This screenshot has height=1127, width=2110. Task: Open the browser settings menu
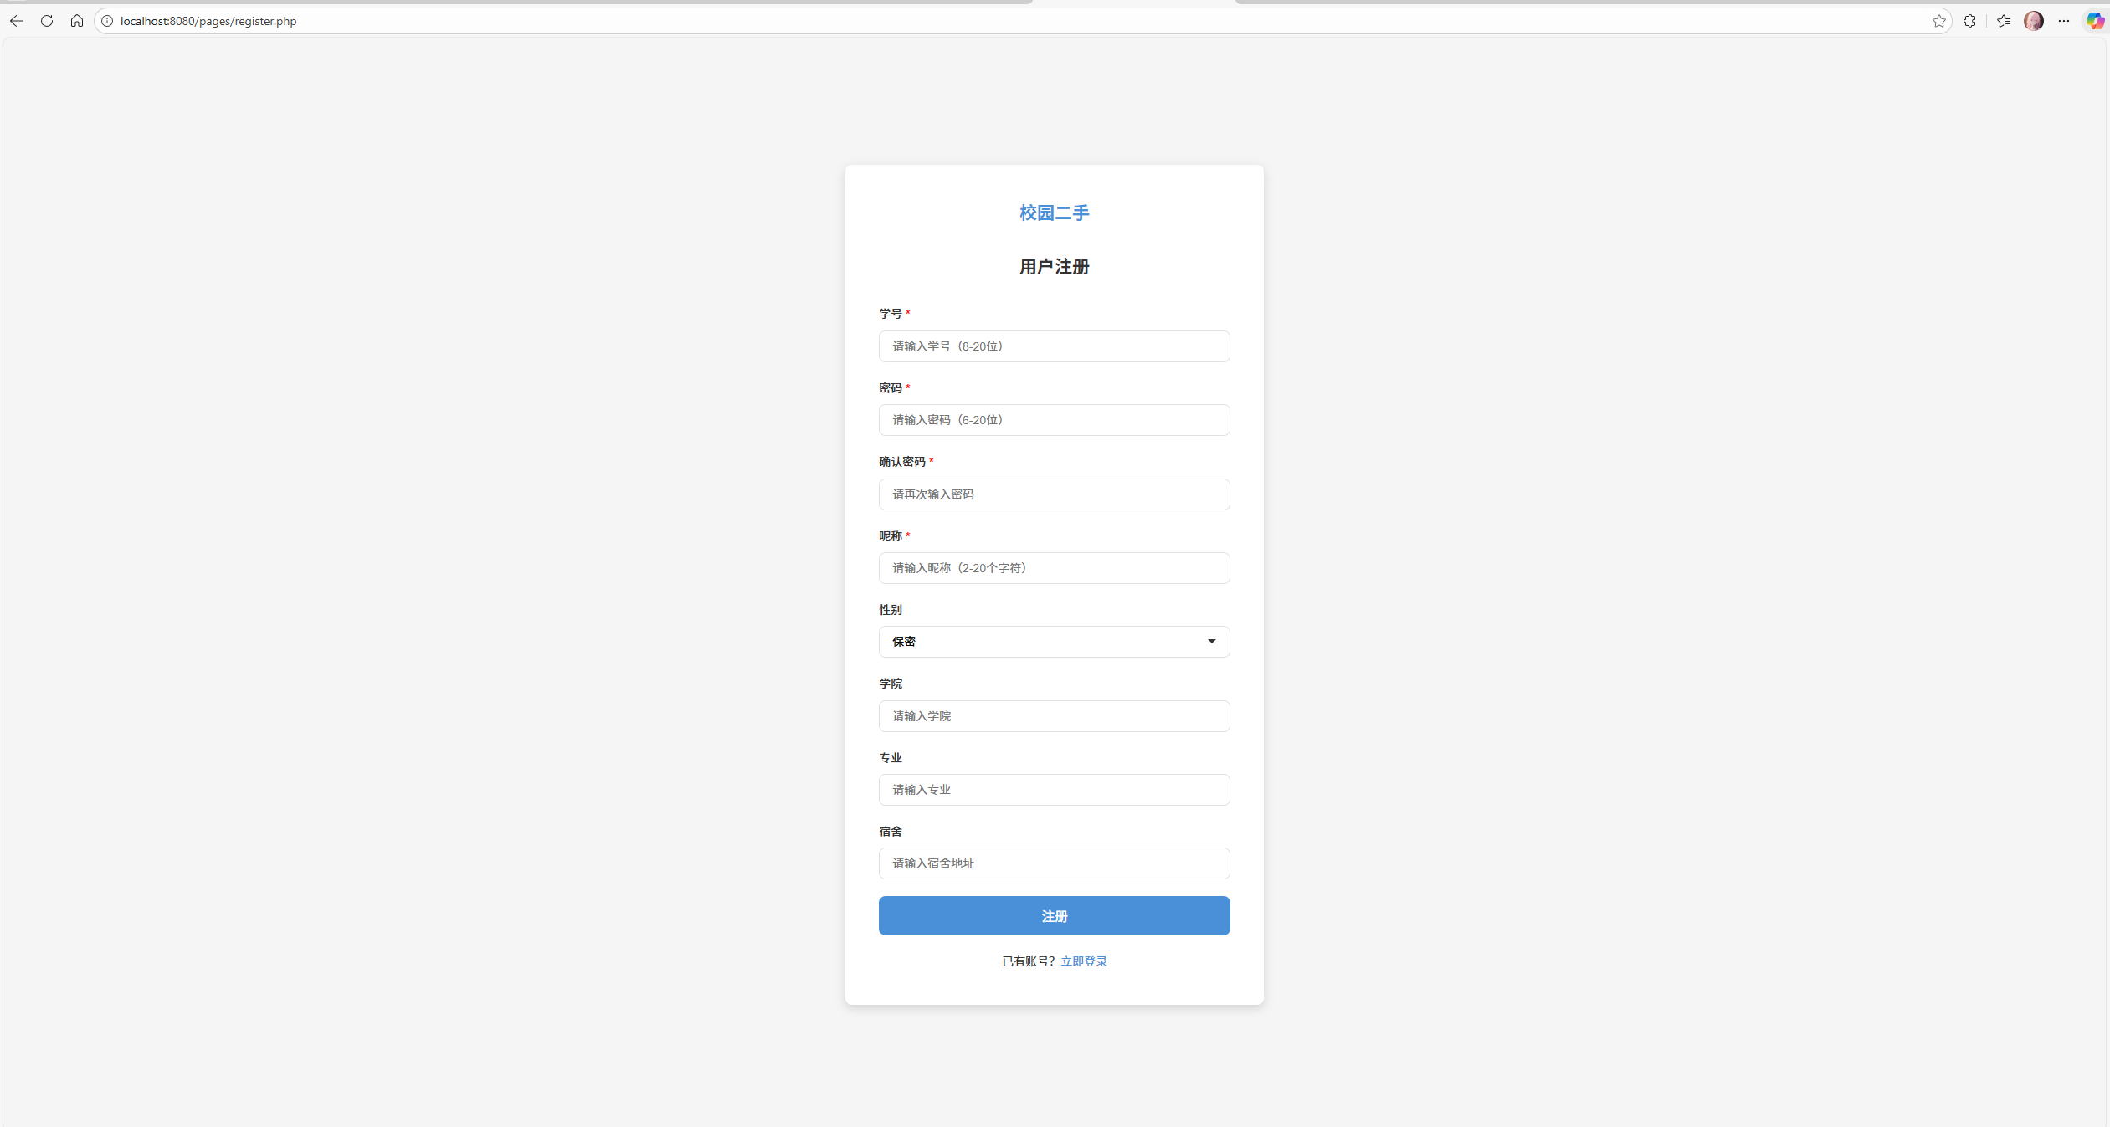(x=2064, y=21)
